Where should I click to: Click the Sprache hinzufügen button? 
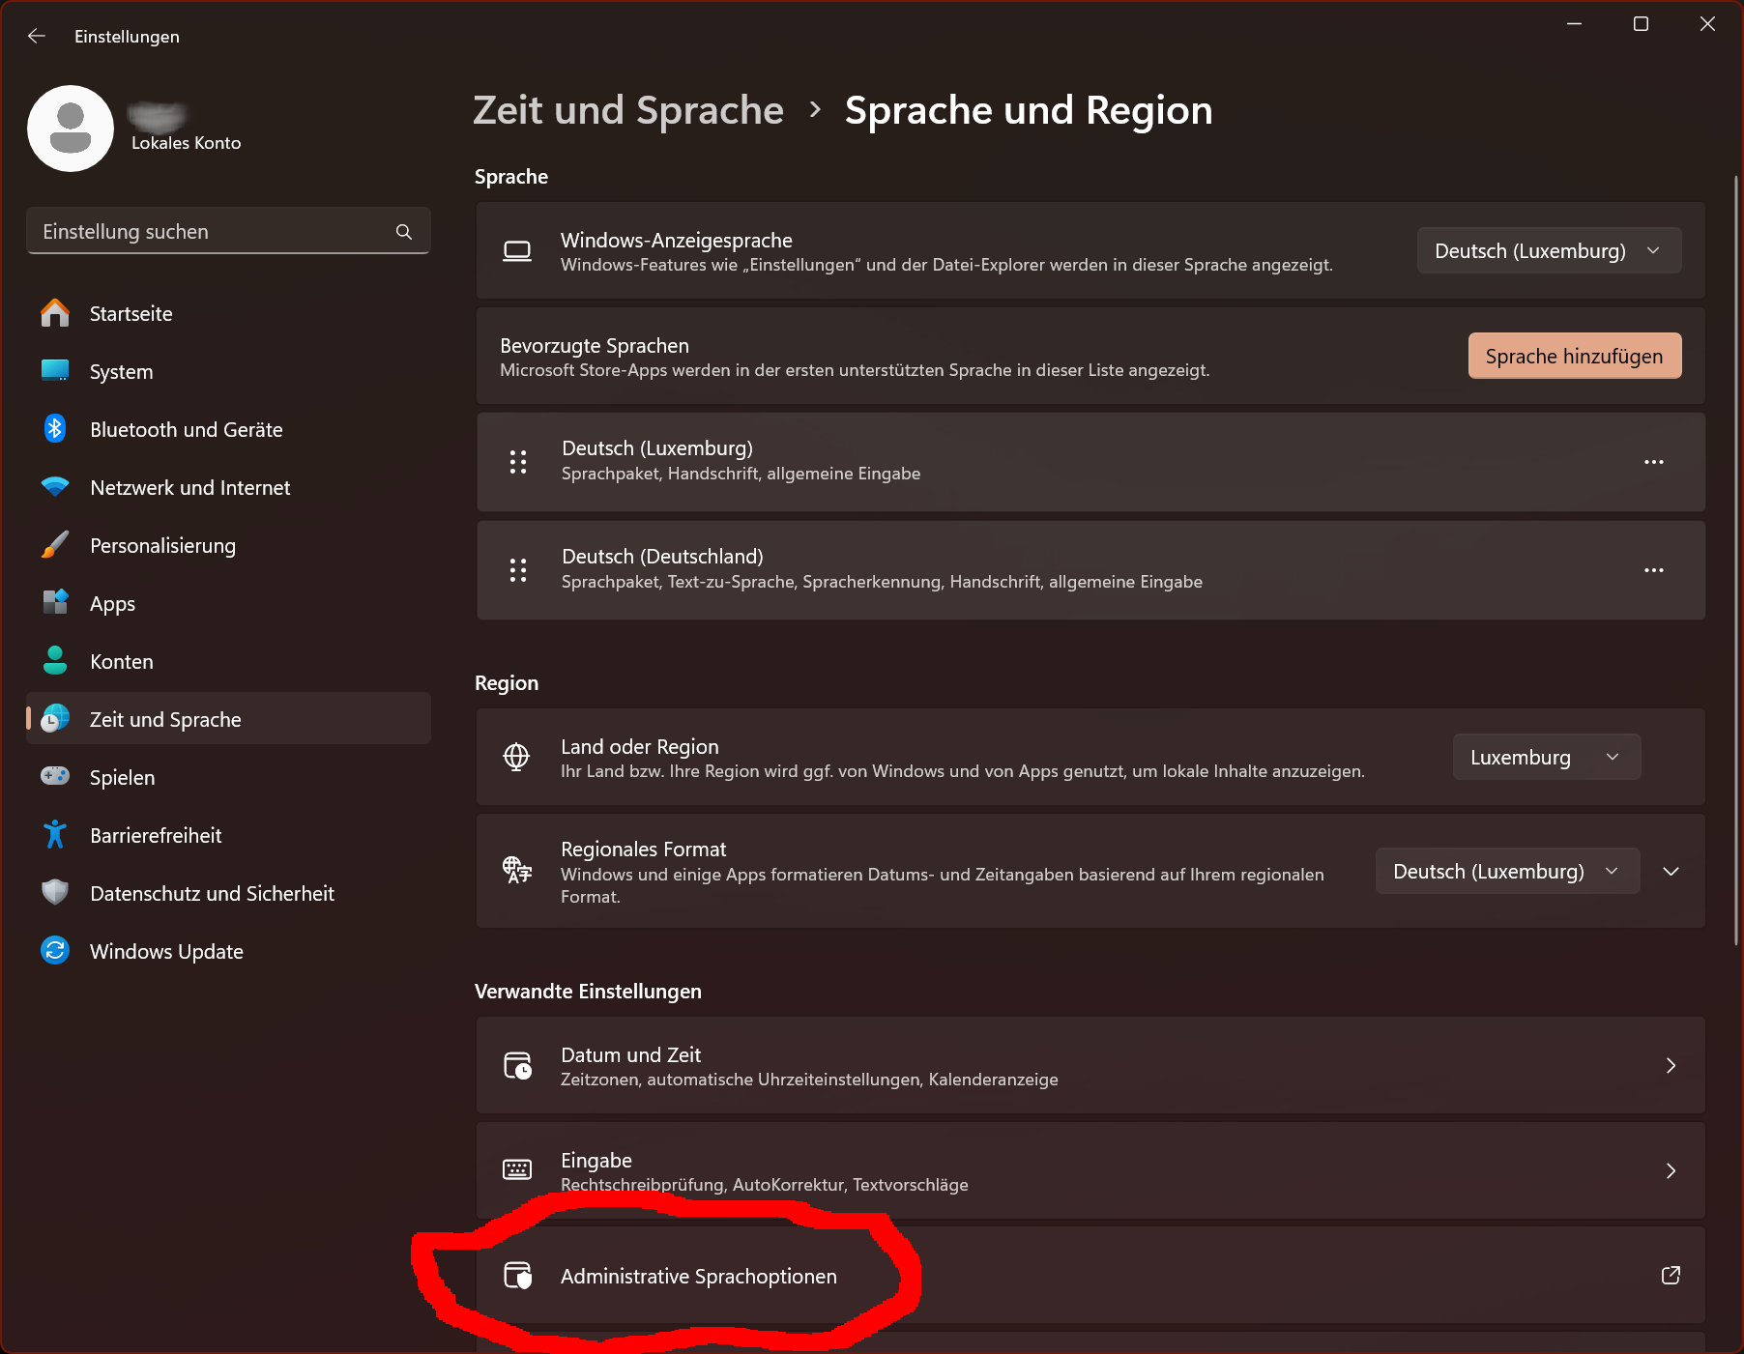1574,357
